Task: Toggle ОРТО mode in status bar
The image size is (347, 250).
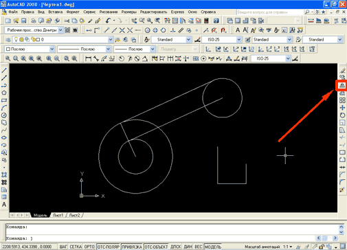Action: 89,247
